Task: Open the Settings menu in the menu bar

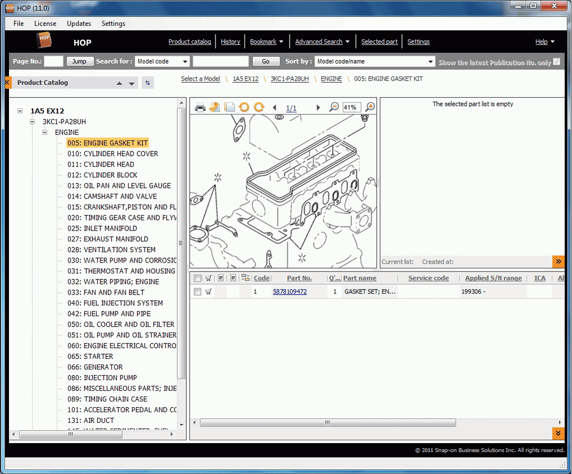Action: [x=113, y=24]
